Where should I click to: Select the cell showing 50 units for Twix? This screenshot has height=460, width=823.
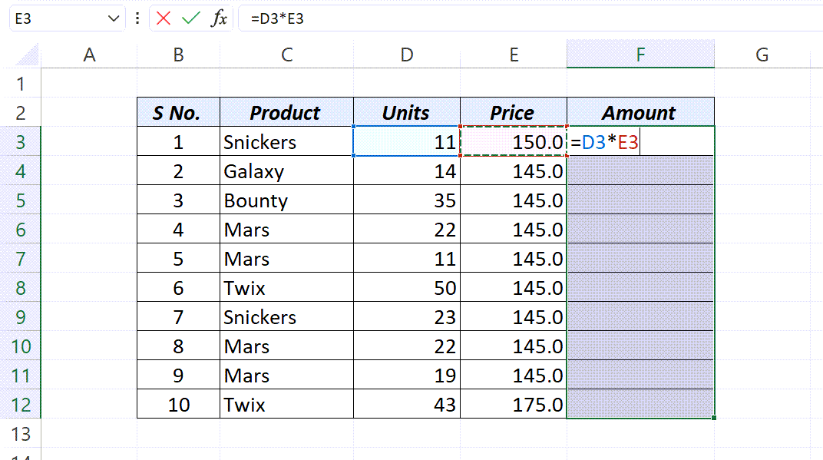click(406, 288)
